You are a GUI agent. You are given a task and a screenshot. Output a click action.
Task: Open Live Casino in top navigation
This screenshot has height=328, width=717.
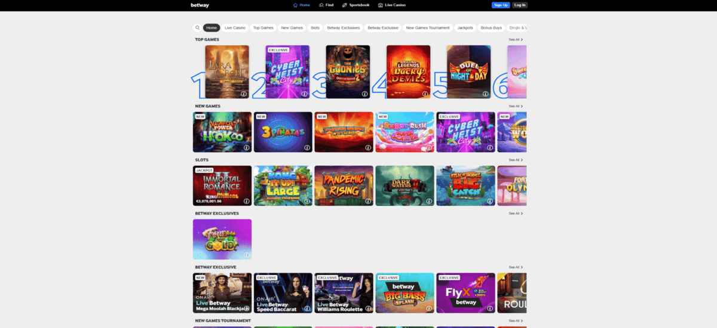392,5
